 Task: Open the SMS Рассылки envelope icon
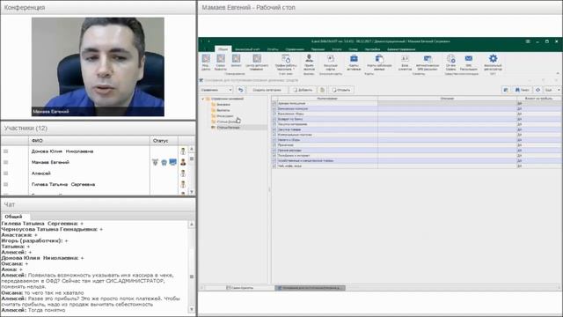coord(469,59)
